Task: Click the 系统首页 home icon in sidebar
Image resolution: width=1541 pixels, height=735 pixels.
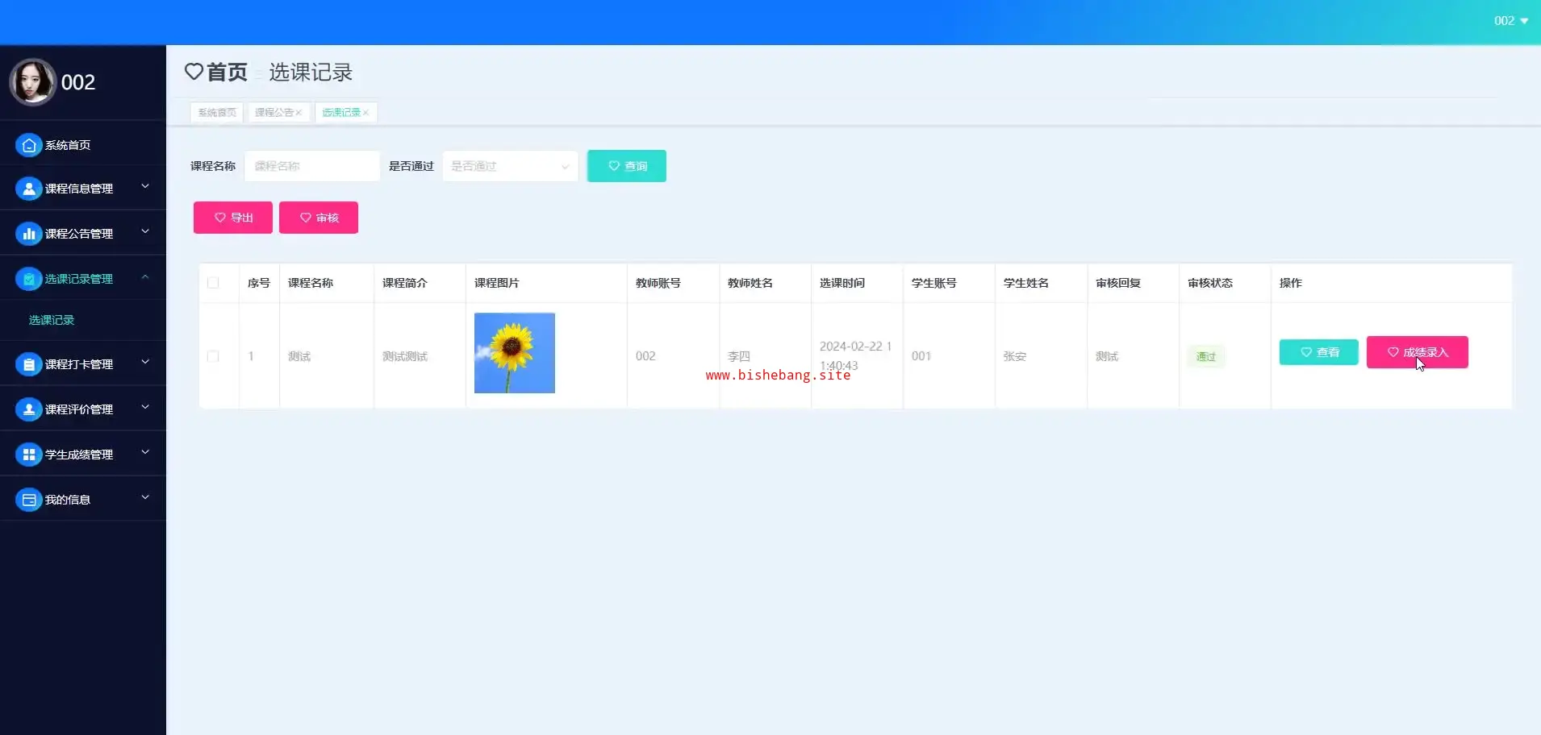Action: (x=29, y=145)
